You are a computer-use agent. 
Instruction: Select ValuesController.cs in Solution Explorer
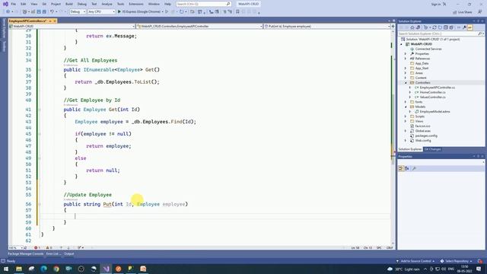pyautogui.click(x=432, y=97)
